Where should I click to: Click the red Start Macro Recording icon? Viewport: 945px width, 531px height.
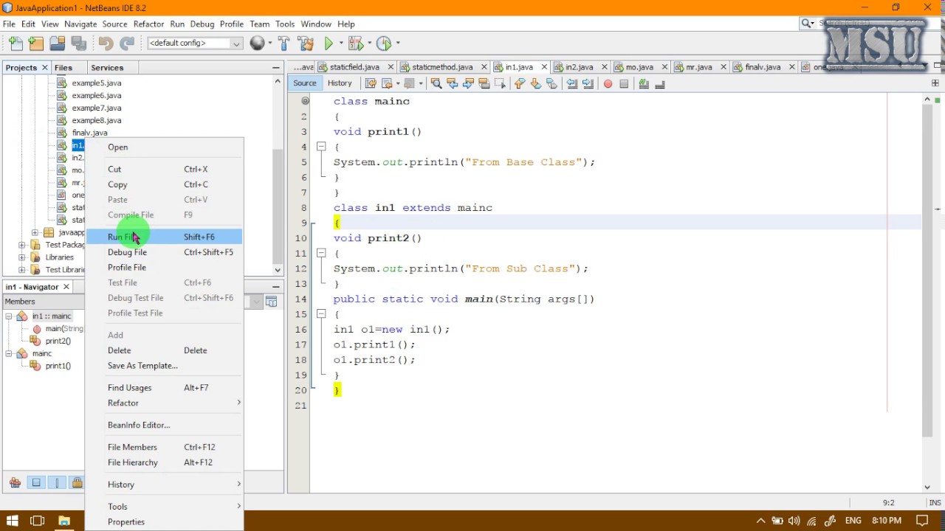[x=608, y=83]
